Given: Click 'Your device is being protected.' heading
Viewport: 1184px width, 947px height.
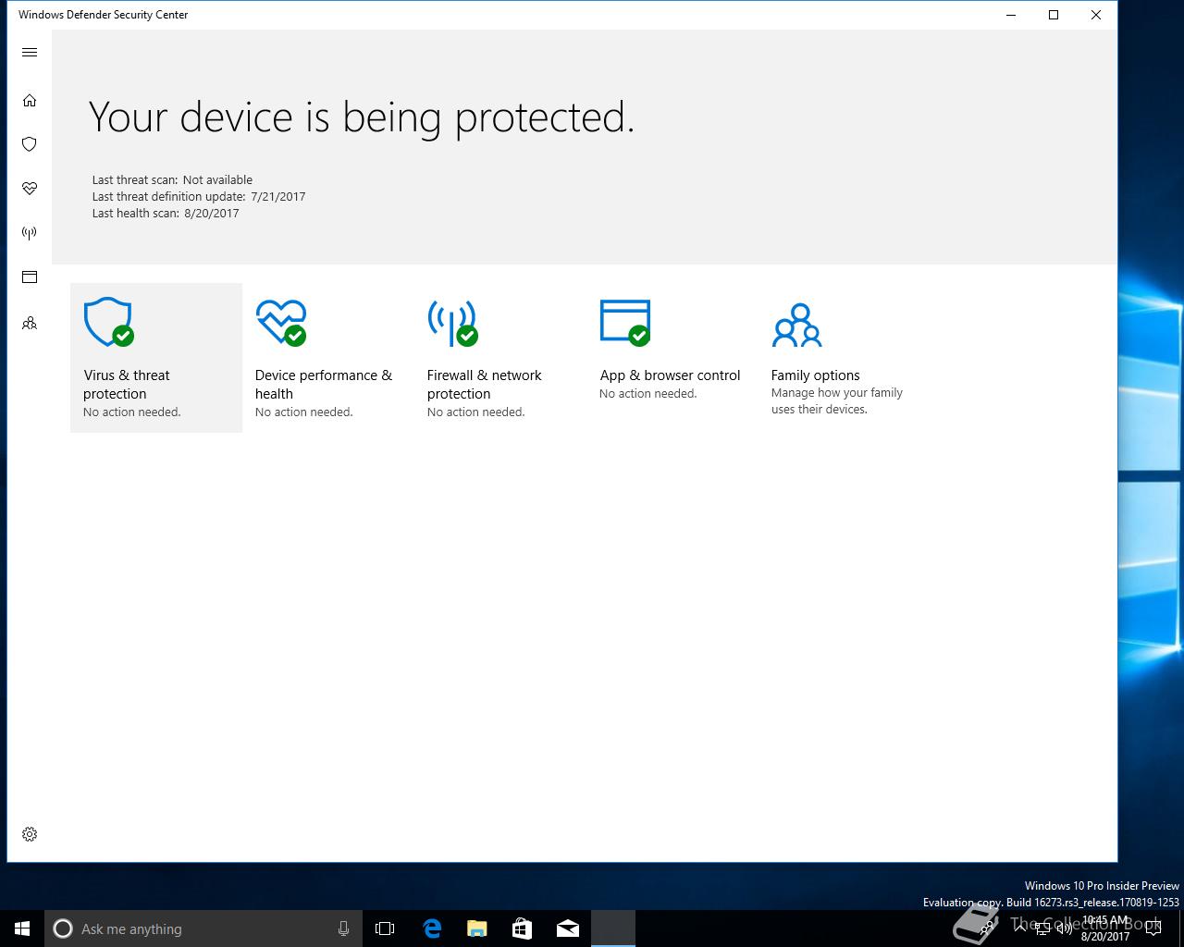Looking at the screenshot, I should point(362,117).
